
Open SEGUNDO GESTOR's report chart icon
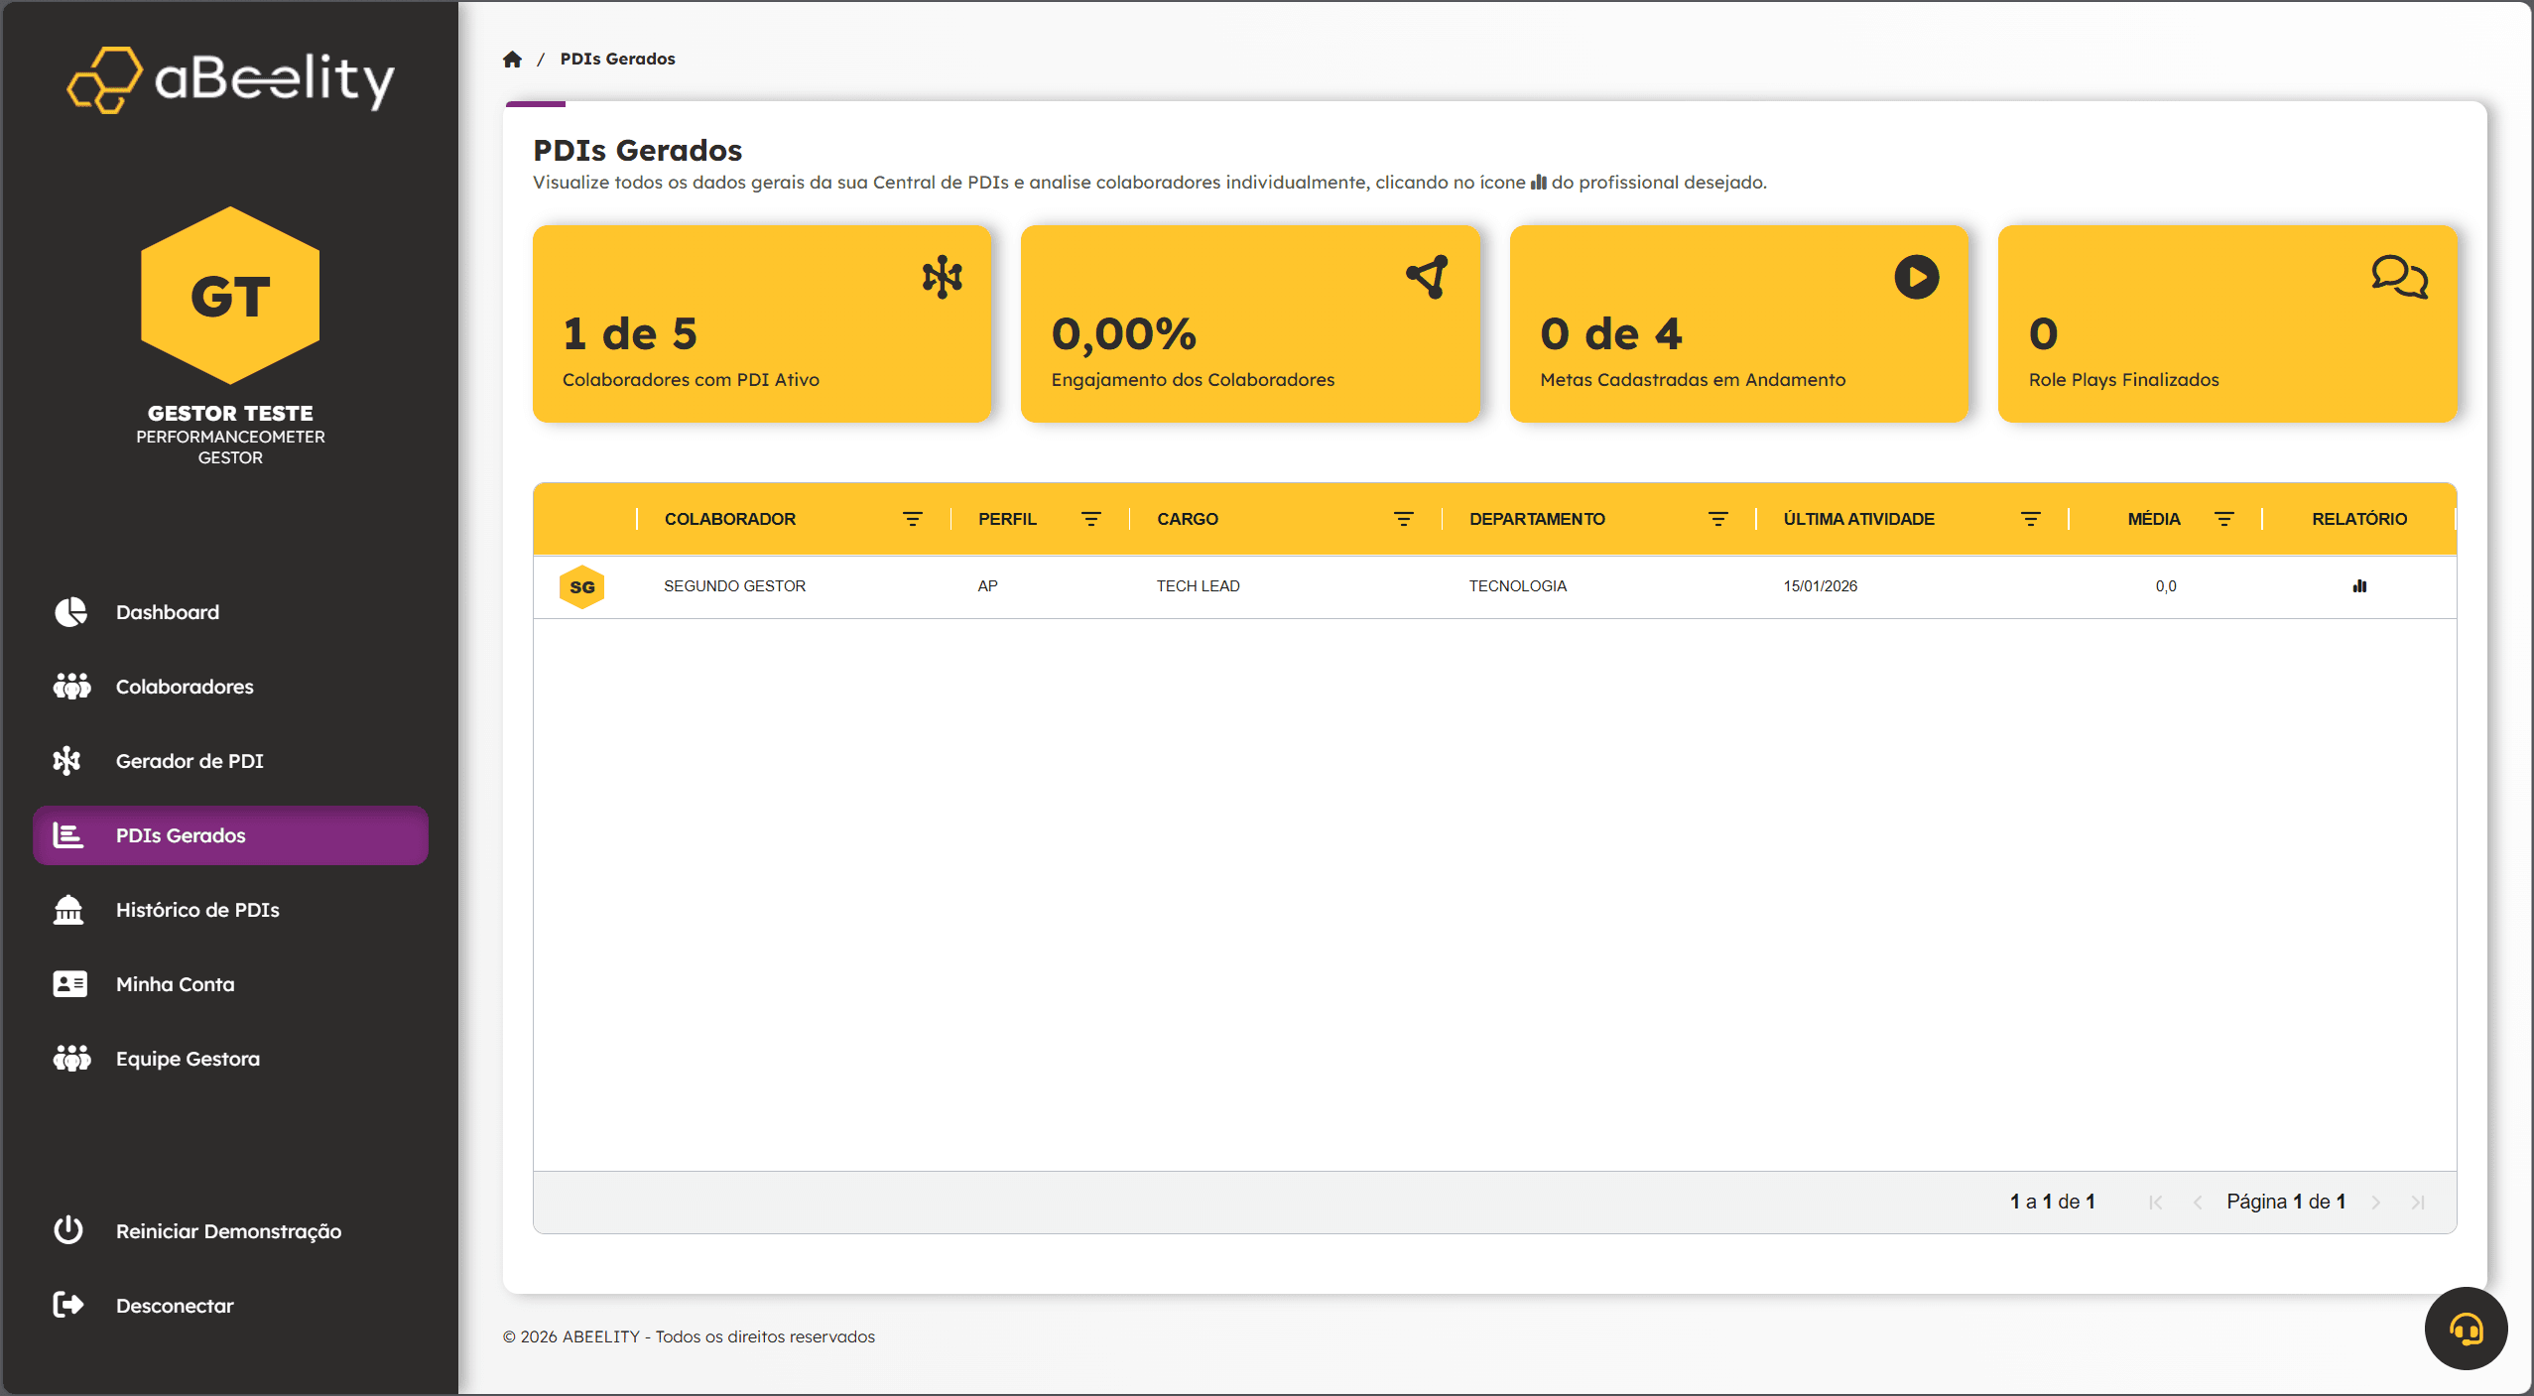2359,586
